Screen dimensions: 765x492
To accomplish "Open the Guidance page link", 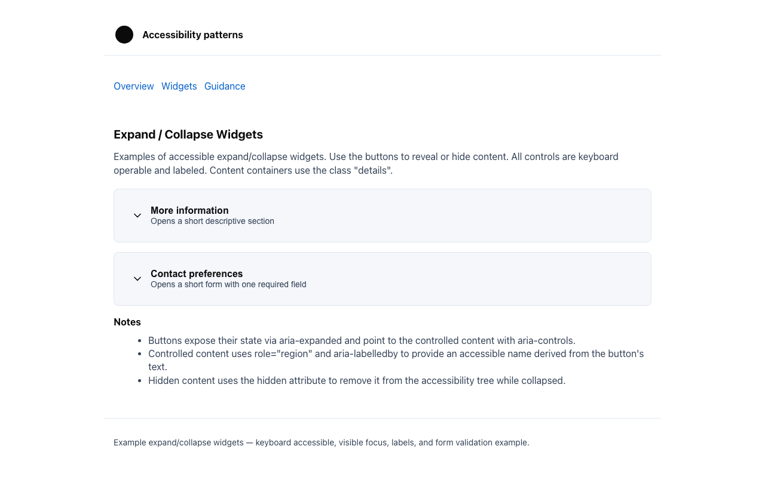I will [x=225, y=87].
